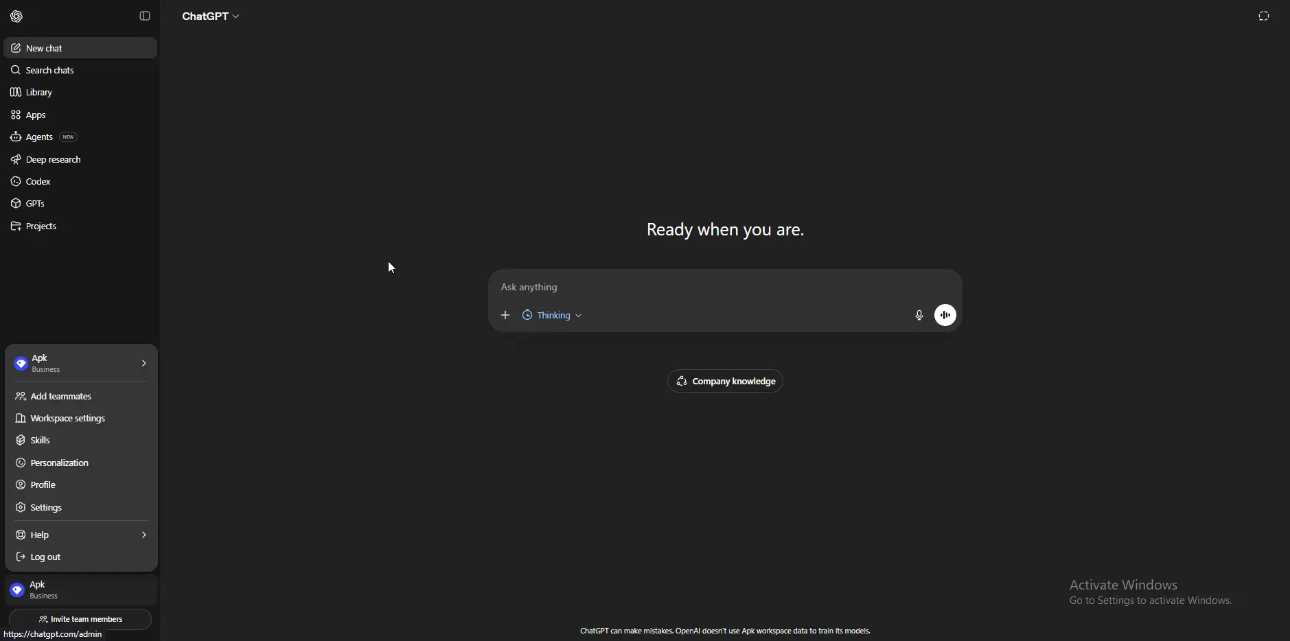Click the ChatGPT logo icon at top left
1290x641 pixels.
click(17, 16)
